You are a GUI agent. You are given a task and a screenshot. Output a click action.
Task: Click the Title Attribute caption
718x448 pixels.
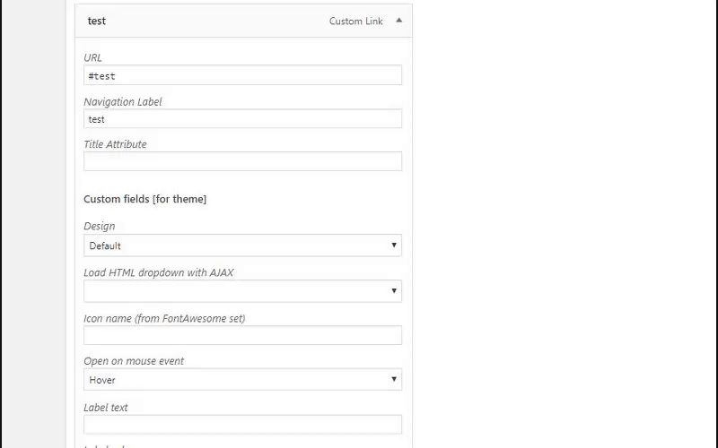click(x=115, y=144)
